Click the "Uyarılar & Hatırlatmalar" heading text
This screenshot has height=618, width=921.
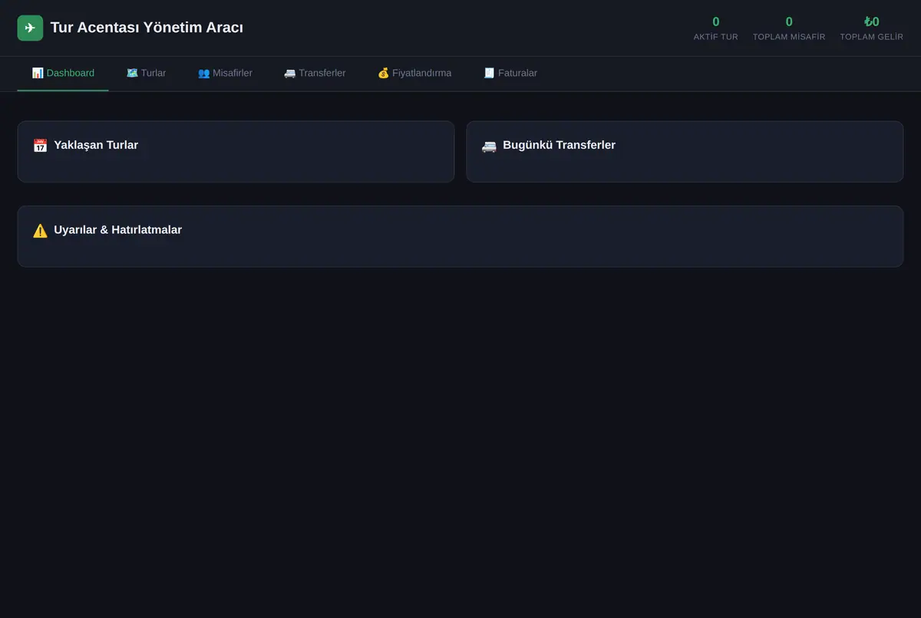pyautogui.click(x=117, y=230)
